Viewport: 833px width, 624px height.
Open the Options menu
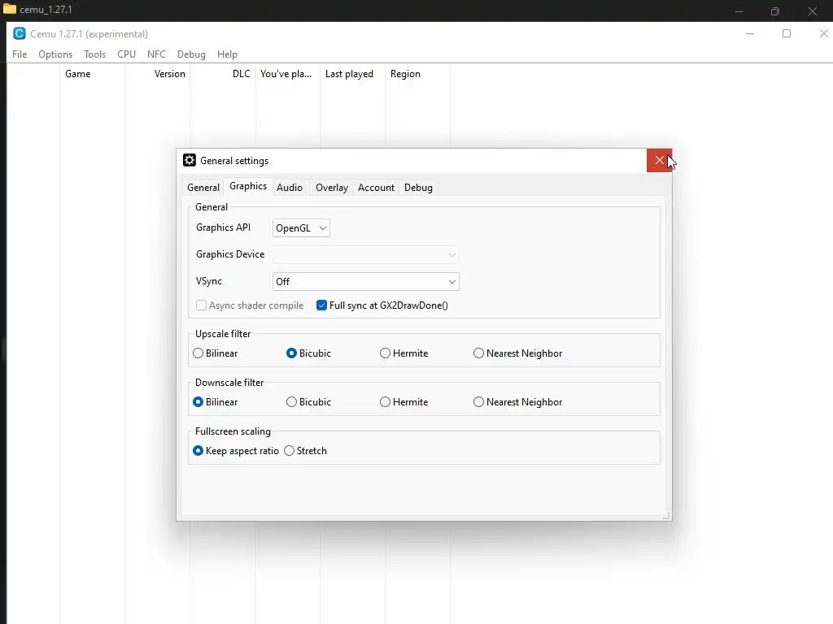(55, 54)
